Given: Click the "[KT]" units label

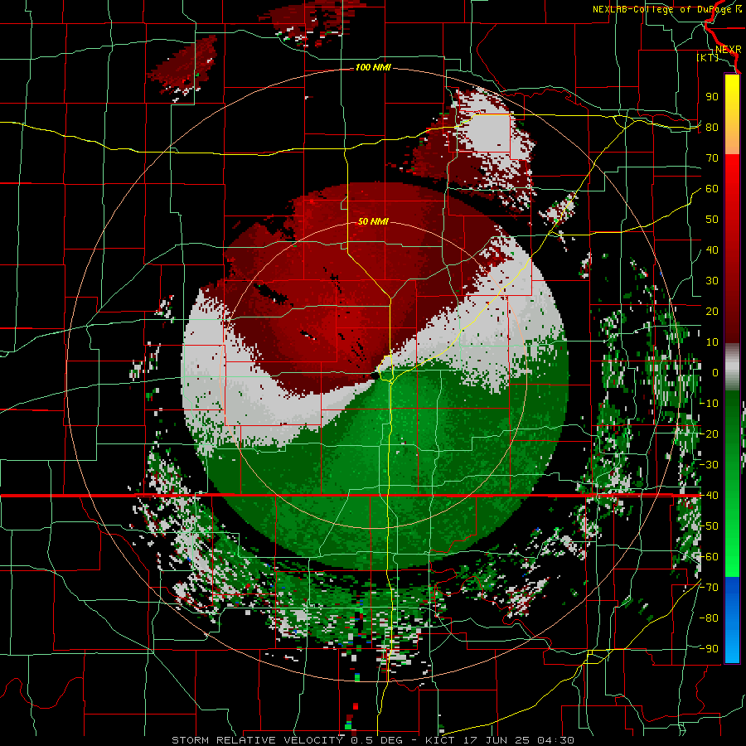Looking at the screenshot, I should (x=708, y=57).
